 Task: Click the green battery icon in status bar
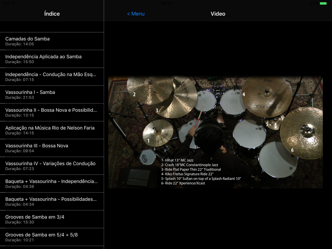point(323,3)
